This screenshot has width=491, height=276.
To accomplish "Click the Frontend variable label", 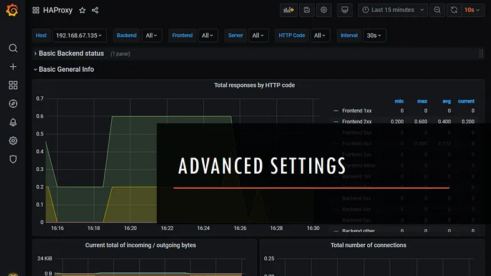I will click(182, 36).
